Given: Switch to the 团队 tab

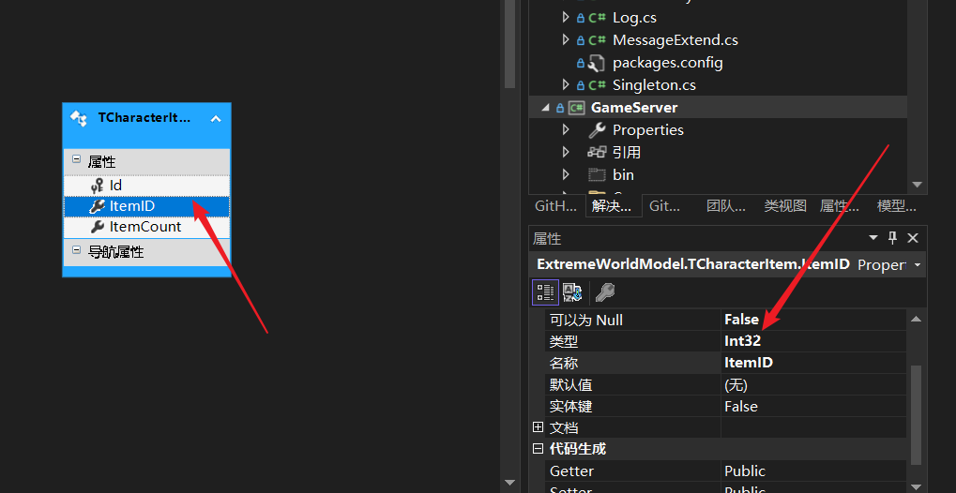Looking at the screenshot, I should tap(725, 206).
